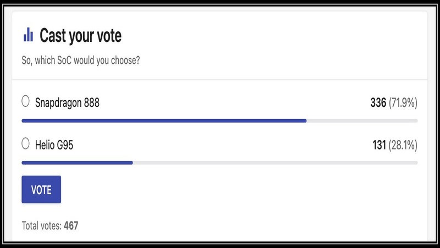440x248 pixels.
Task: Click the divider line under the question
Action: [x=220, y=80]
